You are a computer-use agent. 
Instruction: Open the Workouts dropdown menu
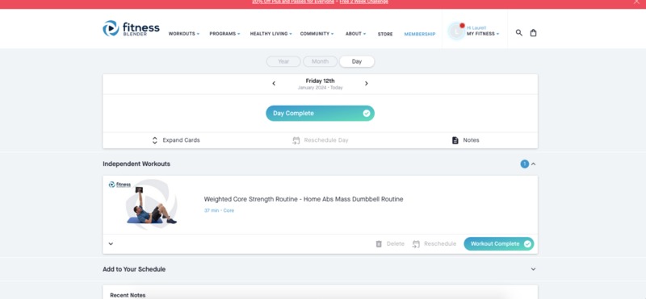tap(184, 34)
